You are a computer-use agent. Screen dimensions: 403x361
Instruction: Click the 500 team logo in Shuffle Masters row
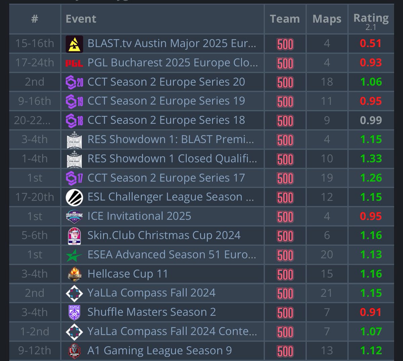[x=285, y=313]
